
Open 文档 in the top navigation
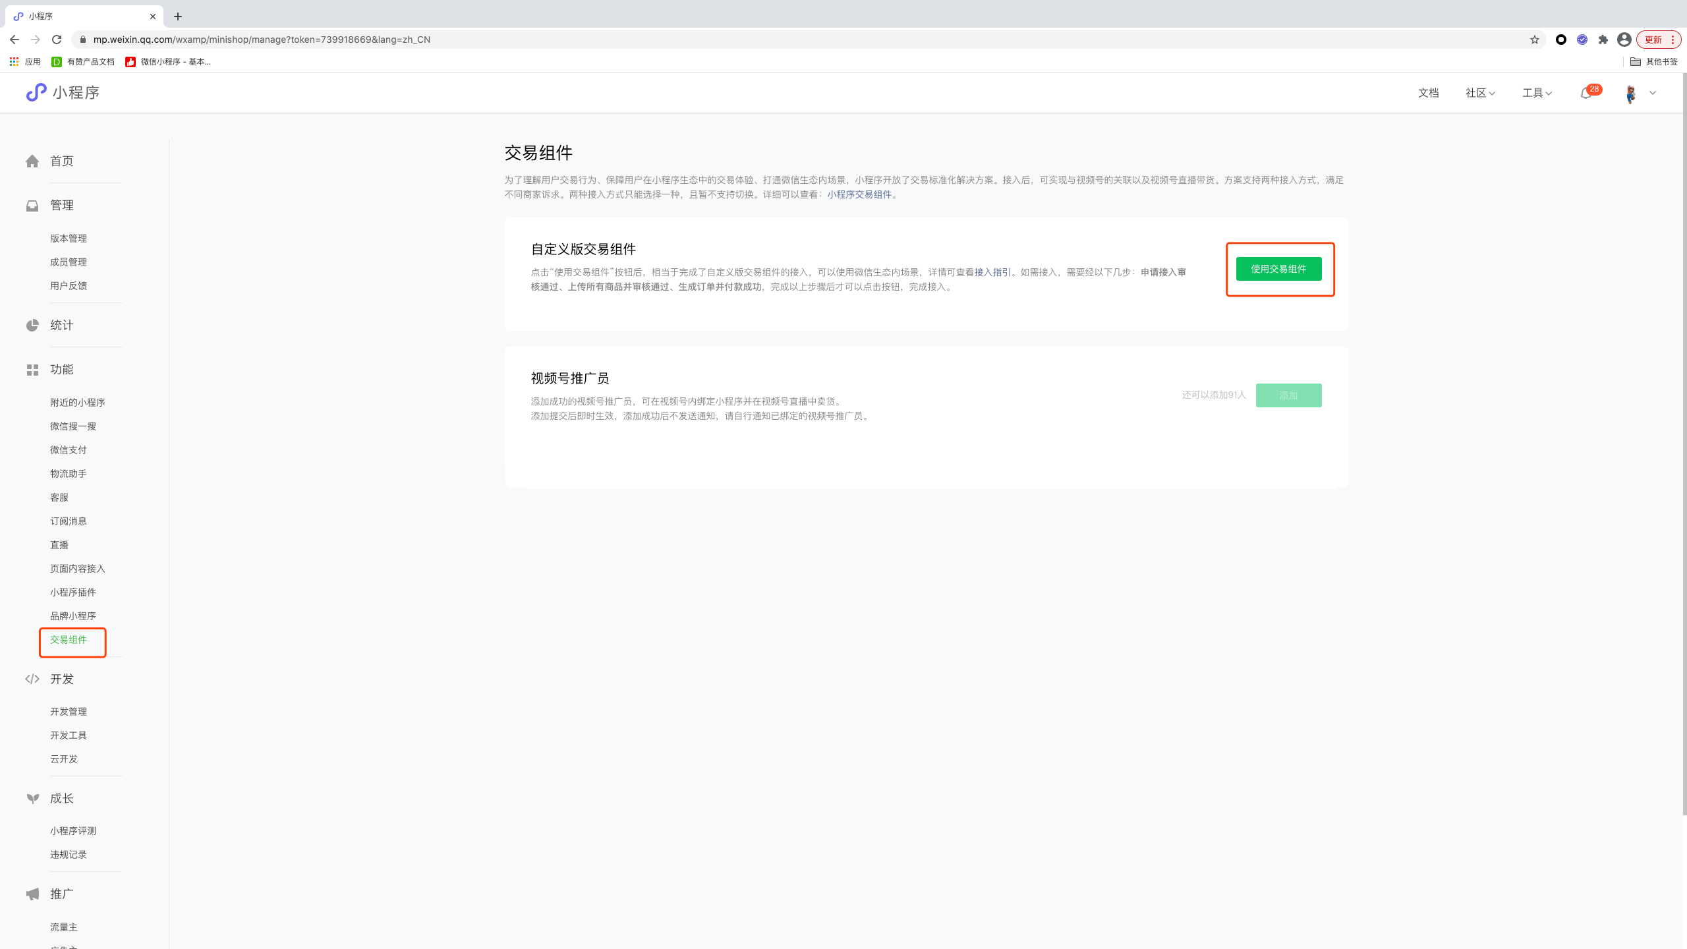point(1428,93)
